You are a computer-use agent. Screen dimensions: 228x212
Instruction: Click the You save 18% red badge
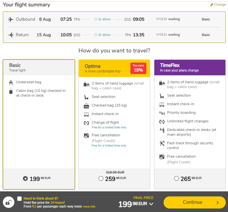[x=138, y=68]
